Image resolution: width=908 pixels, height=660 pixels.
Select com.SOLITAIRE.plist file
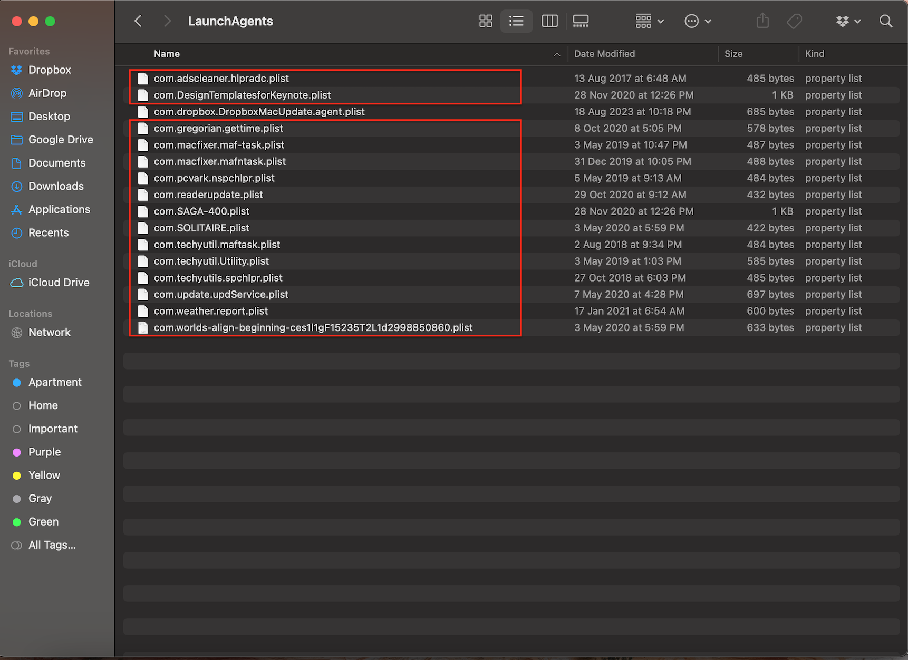(511, 228)
